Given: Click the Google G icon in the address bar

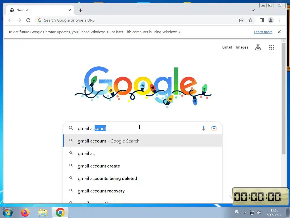Looking at the screenshot, I should click(x=39, y=20).
